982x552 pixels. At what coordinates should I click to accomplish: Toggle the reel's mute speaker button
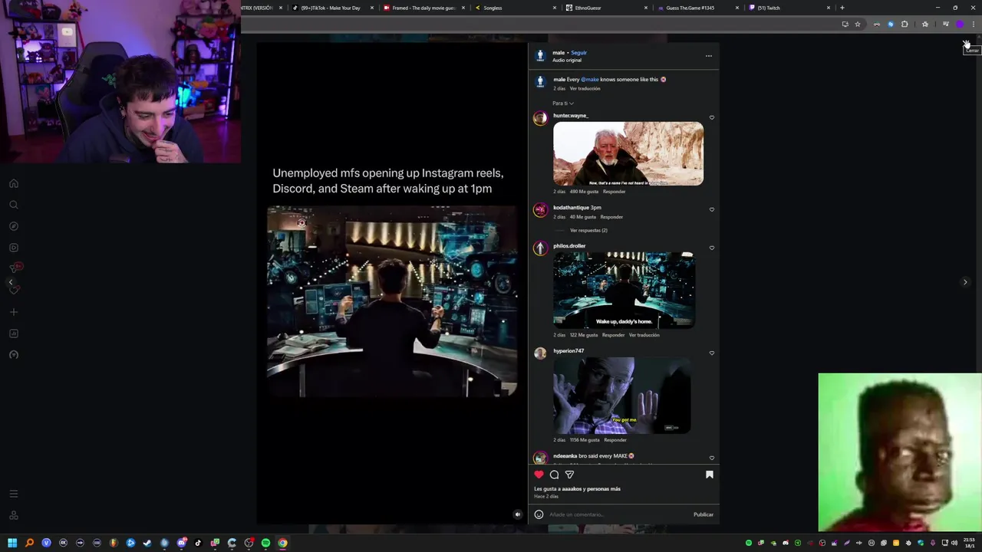coord(517,514)
